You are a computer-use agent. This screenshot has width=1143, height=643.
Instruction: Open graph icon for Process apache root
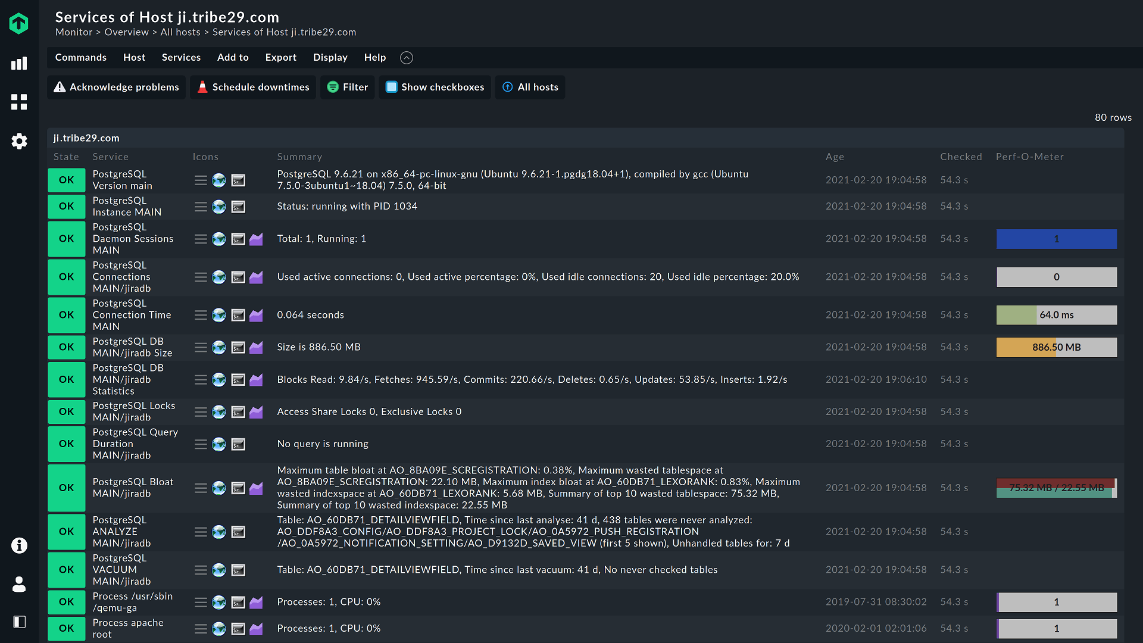256,628
